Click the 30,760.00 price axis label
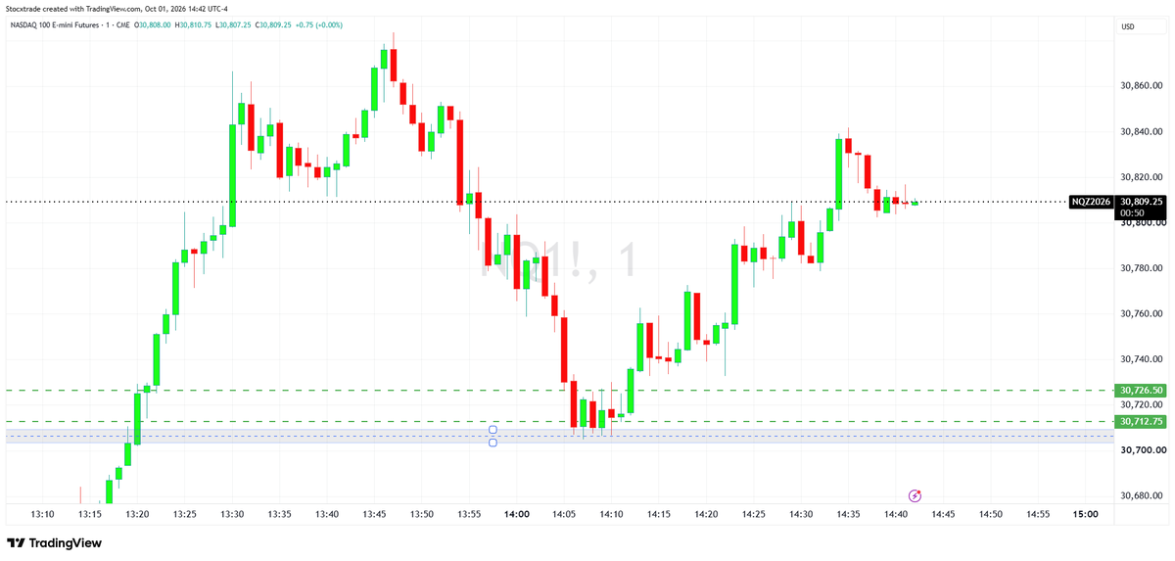The width and height of the screenshot is (1175, 561). click(x=1141, y=313)
